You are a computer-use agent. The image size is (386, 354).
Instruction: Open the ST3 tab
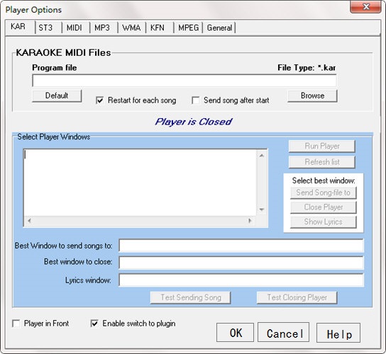[x=48, y=28]
